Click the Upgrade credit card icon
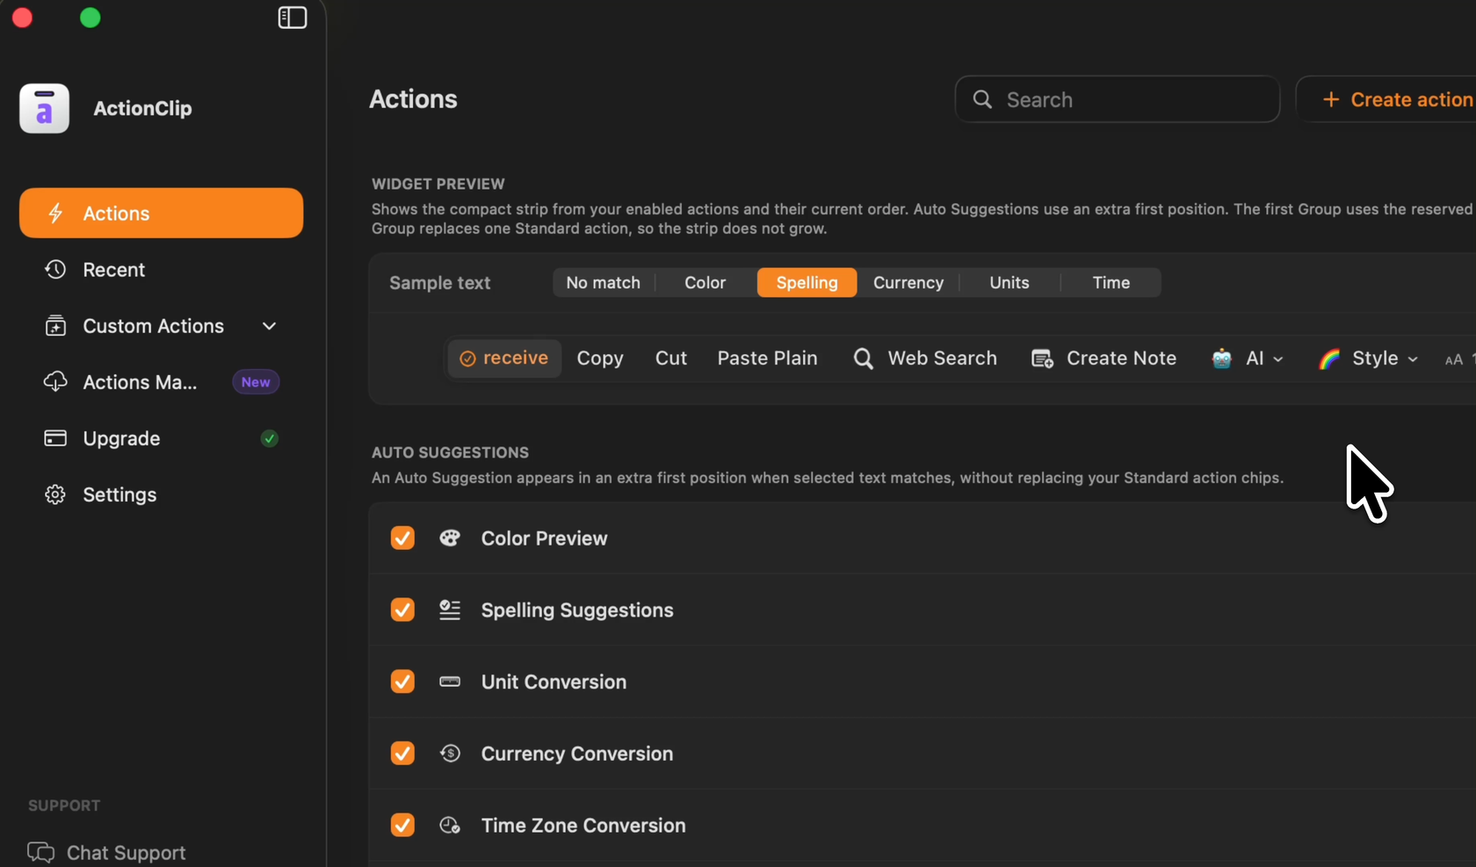The width and height of the screenshot is (1476, 867). coord(55,437)
